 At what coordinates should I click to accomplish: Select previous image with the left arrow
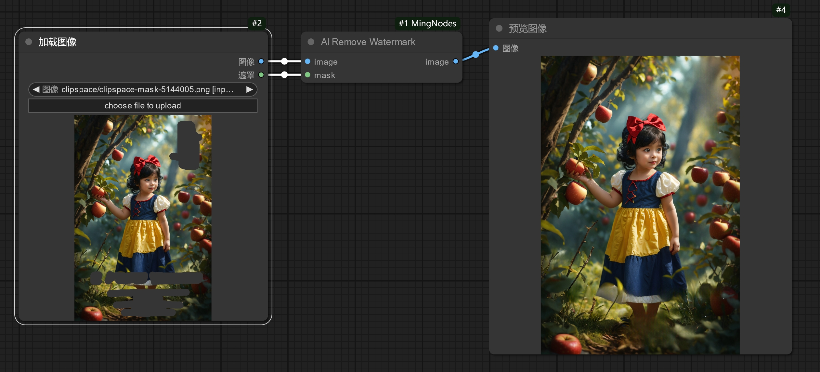tap(36, 89)
